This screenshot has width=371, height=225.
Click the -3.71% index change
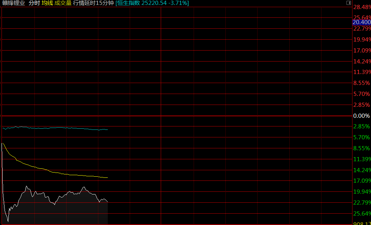coord(179,3)
